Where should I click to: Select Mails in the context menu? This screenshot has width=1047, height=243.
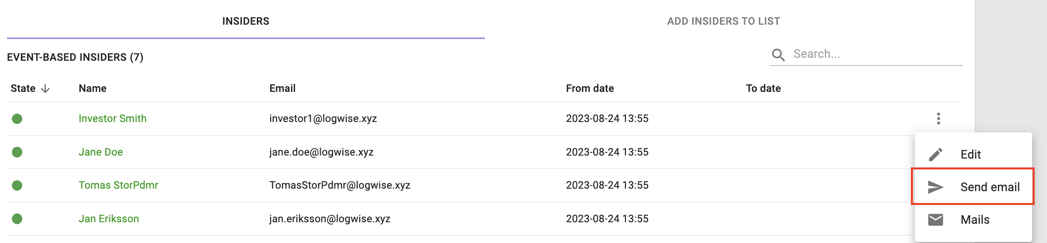pyautogui.click(x=973, y=220)
